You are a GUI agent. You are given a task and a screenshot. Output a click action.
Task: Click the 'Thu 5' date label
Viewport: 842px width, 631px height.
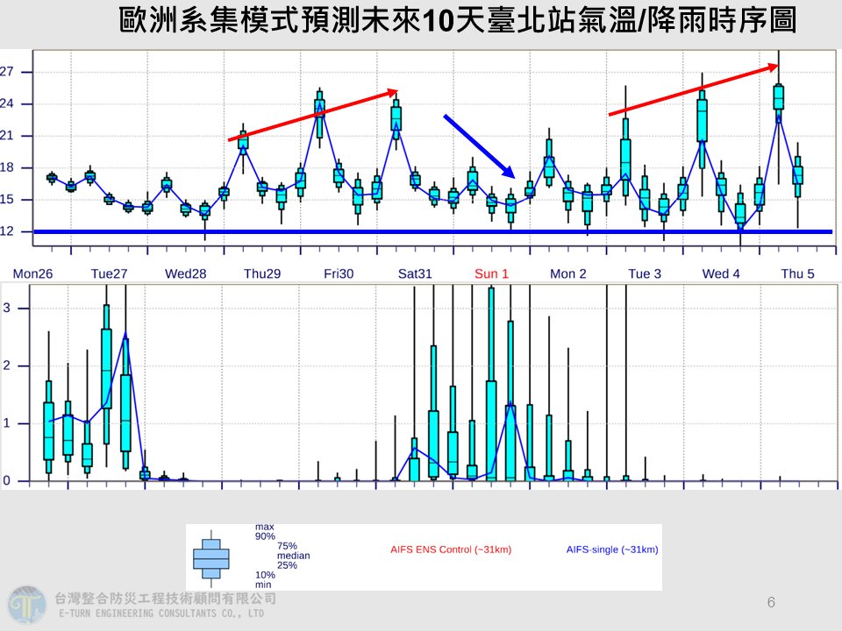point(797,274)
